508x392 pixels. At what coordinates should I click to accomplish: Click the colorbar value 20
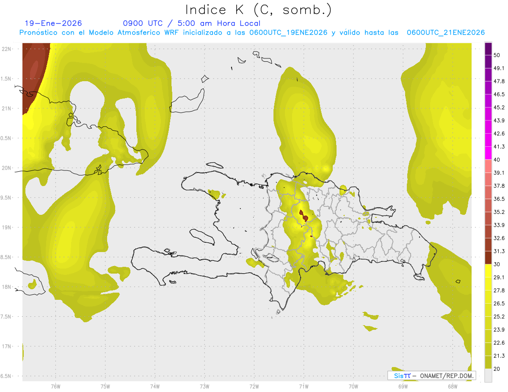497,369
